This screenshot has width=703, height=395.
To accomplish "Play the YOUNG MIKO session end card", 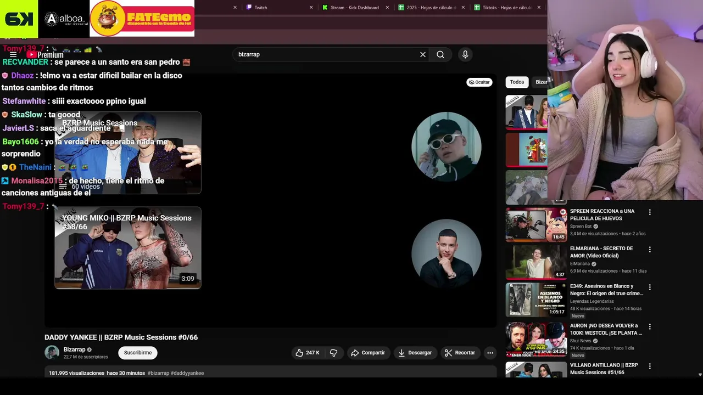I will [x=128, y=248].
